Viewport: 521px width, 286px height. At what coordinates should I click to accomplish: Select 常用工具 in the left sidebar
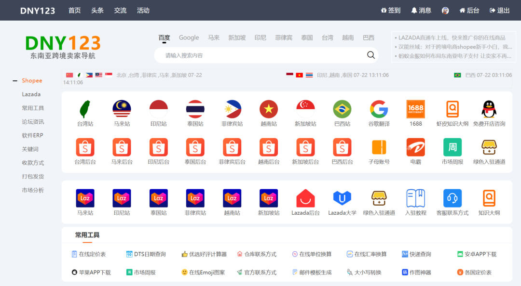(33, 108)
